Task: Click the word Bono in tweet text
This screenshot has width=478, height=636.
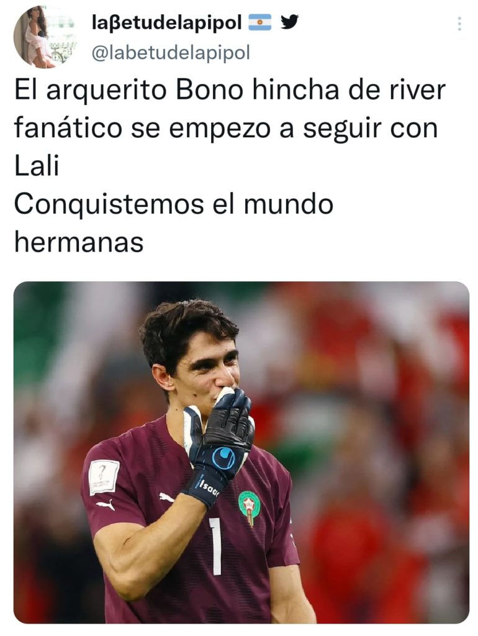Action: click(x=210, y=89)
